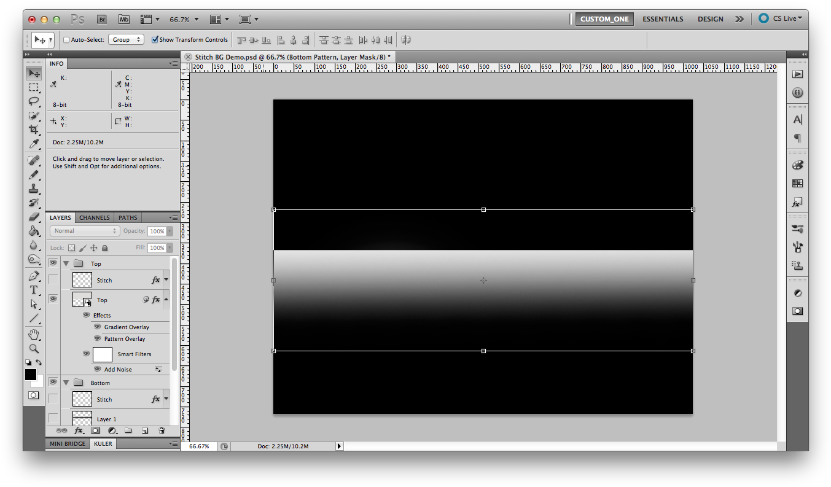Select the Crop tool
This screenshot has height=487, width=831.
point(34,129)
